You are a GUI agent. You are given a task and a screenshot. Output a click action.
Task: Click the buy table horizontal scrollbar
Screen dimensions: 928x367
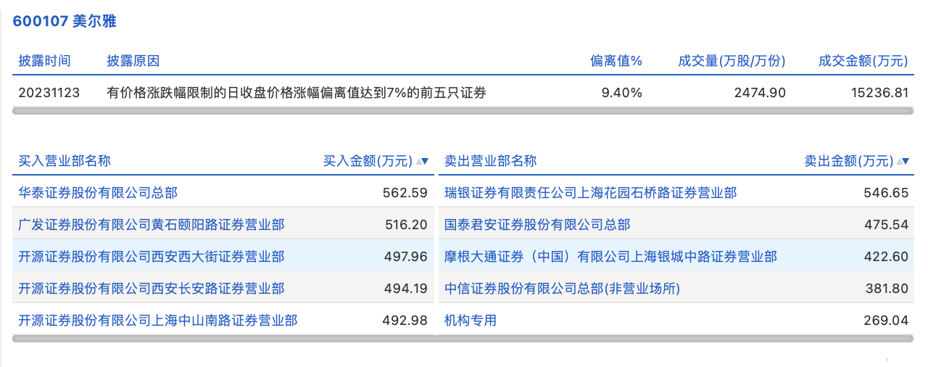(x=223, y=338)
